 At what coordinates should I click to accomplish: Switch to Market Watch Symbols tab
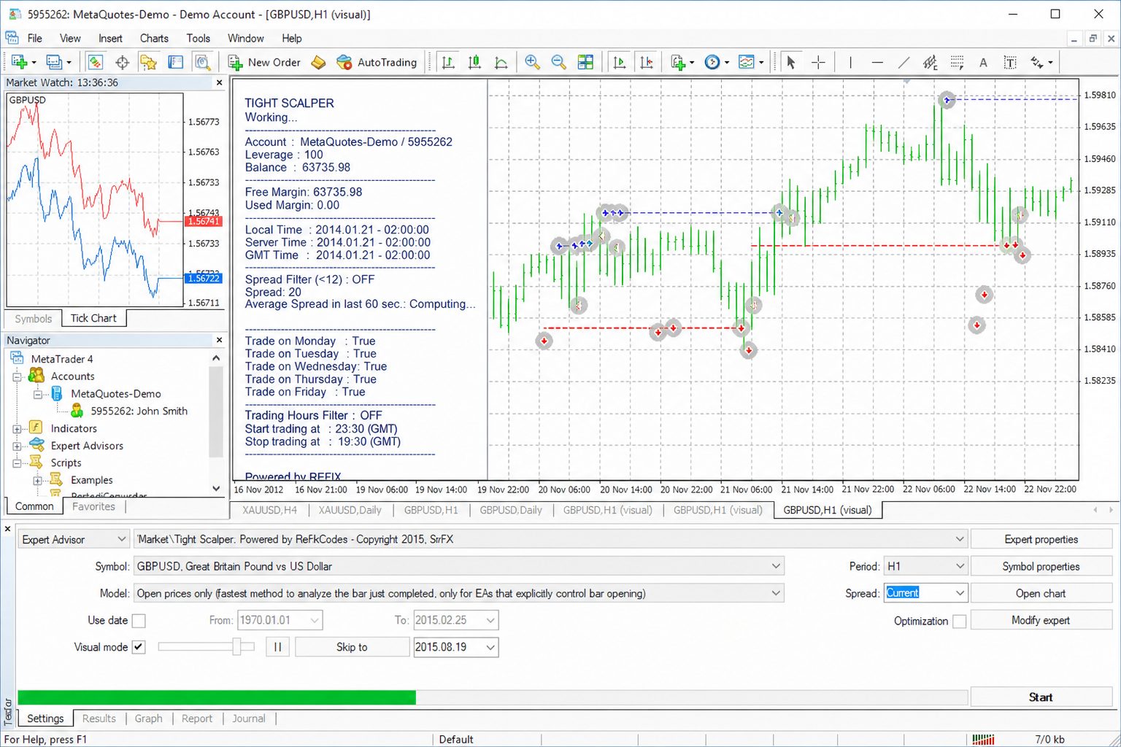pyautogui.click(x=34, y=319)
